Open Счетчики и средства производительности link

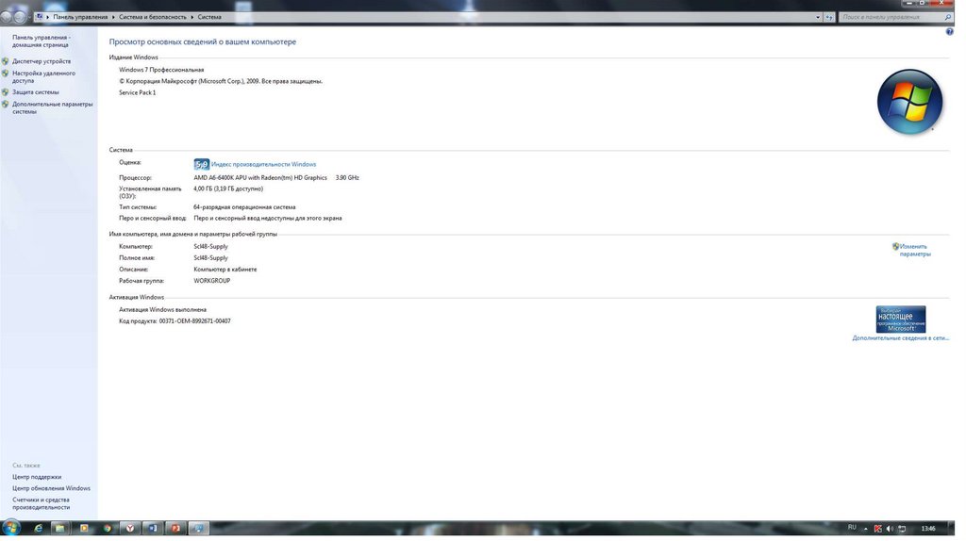coord(42,504)
